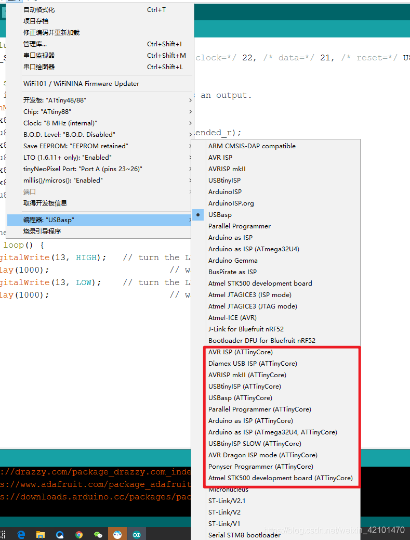This screenshot has width=410, height=540.
Task: Pick Parallel Programmer option
Action: (276, 226)
